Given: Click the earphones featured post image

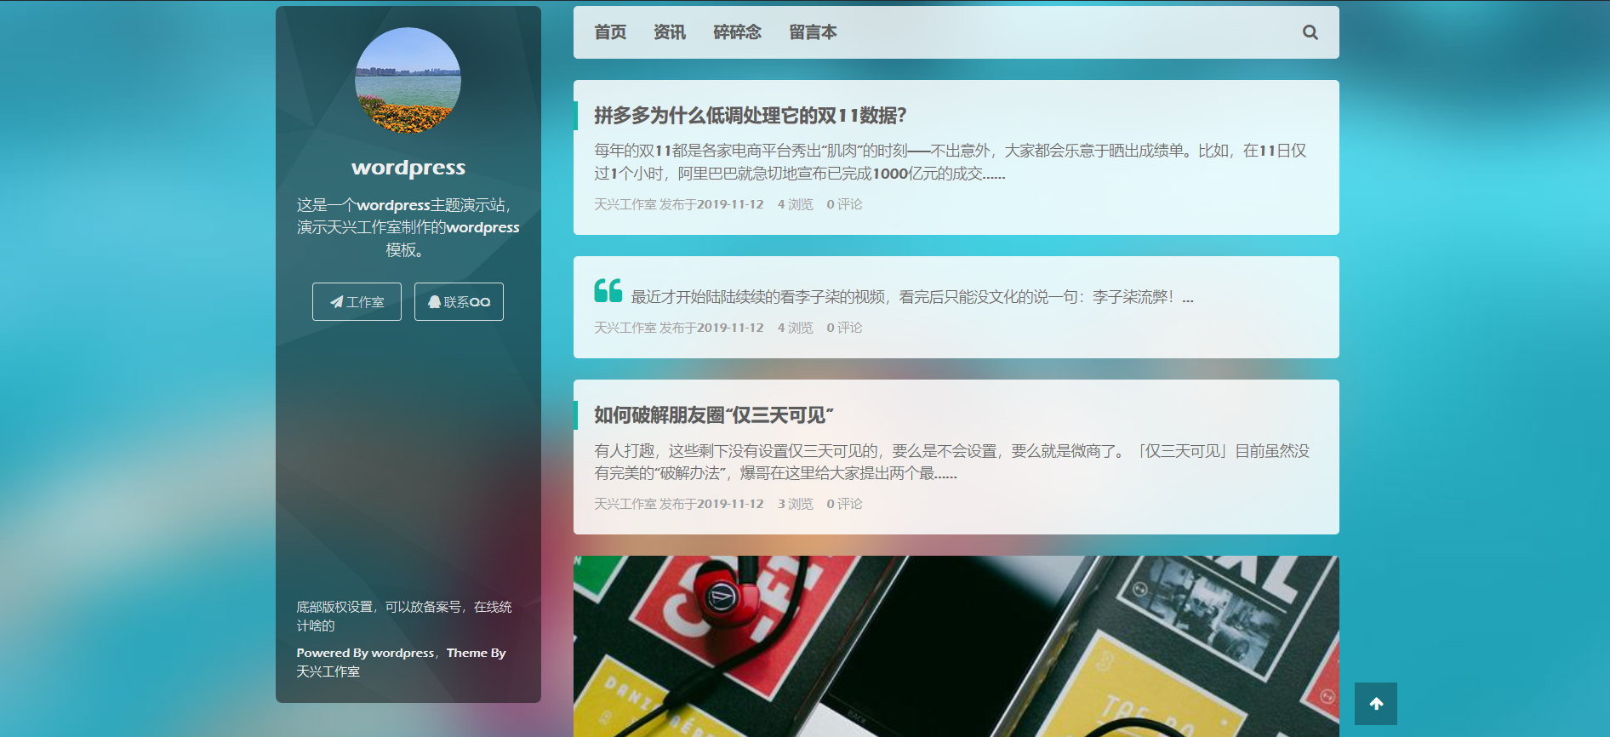Looking at the screenshot, I should (956, 645).
